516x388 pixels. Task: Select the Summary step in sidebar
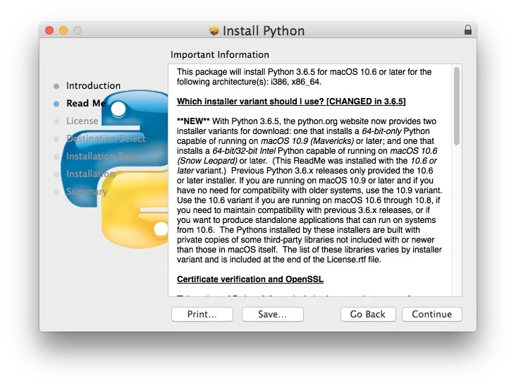pyautogui.click(x=87, y=191)
